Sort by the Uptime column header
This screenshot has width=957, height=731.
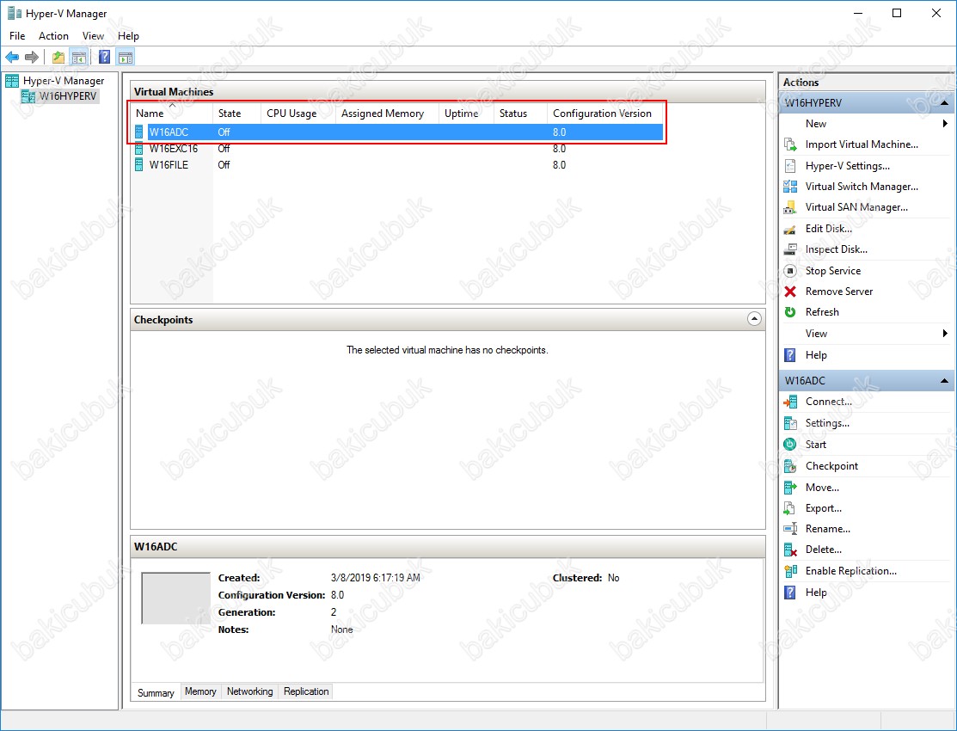coord(466,114)
